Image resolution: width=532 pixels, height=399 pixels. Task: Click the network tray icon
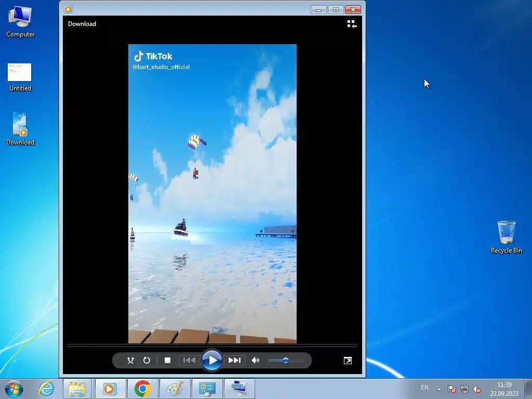(464, 389)
